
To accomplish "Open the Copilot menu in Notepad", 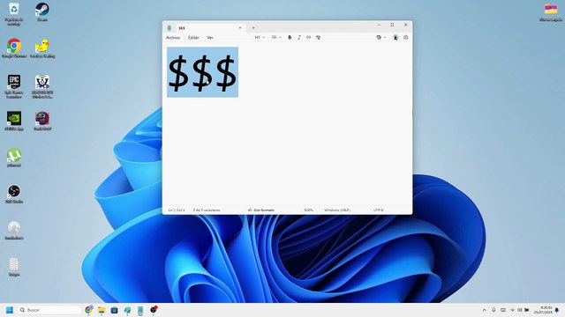I will click(380, 37).
